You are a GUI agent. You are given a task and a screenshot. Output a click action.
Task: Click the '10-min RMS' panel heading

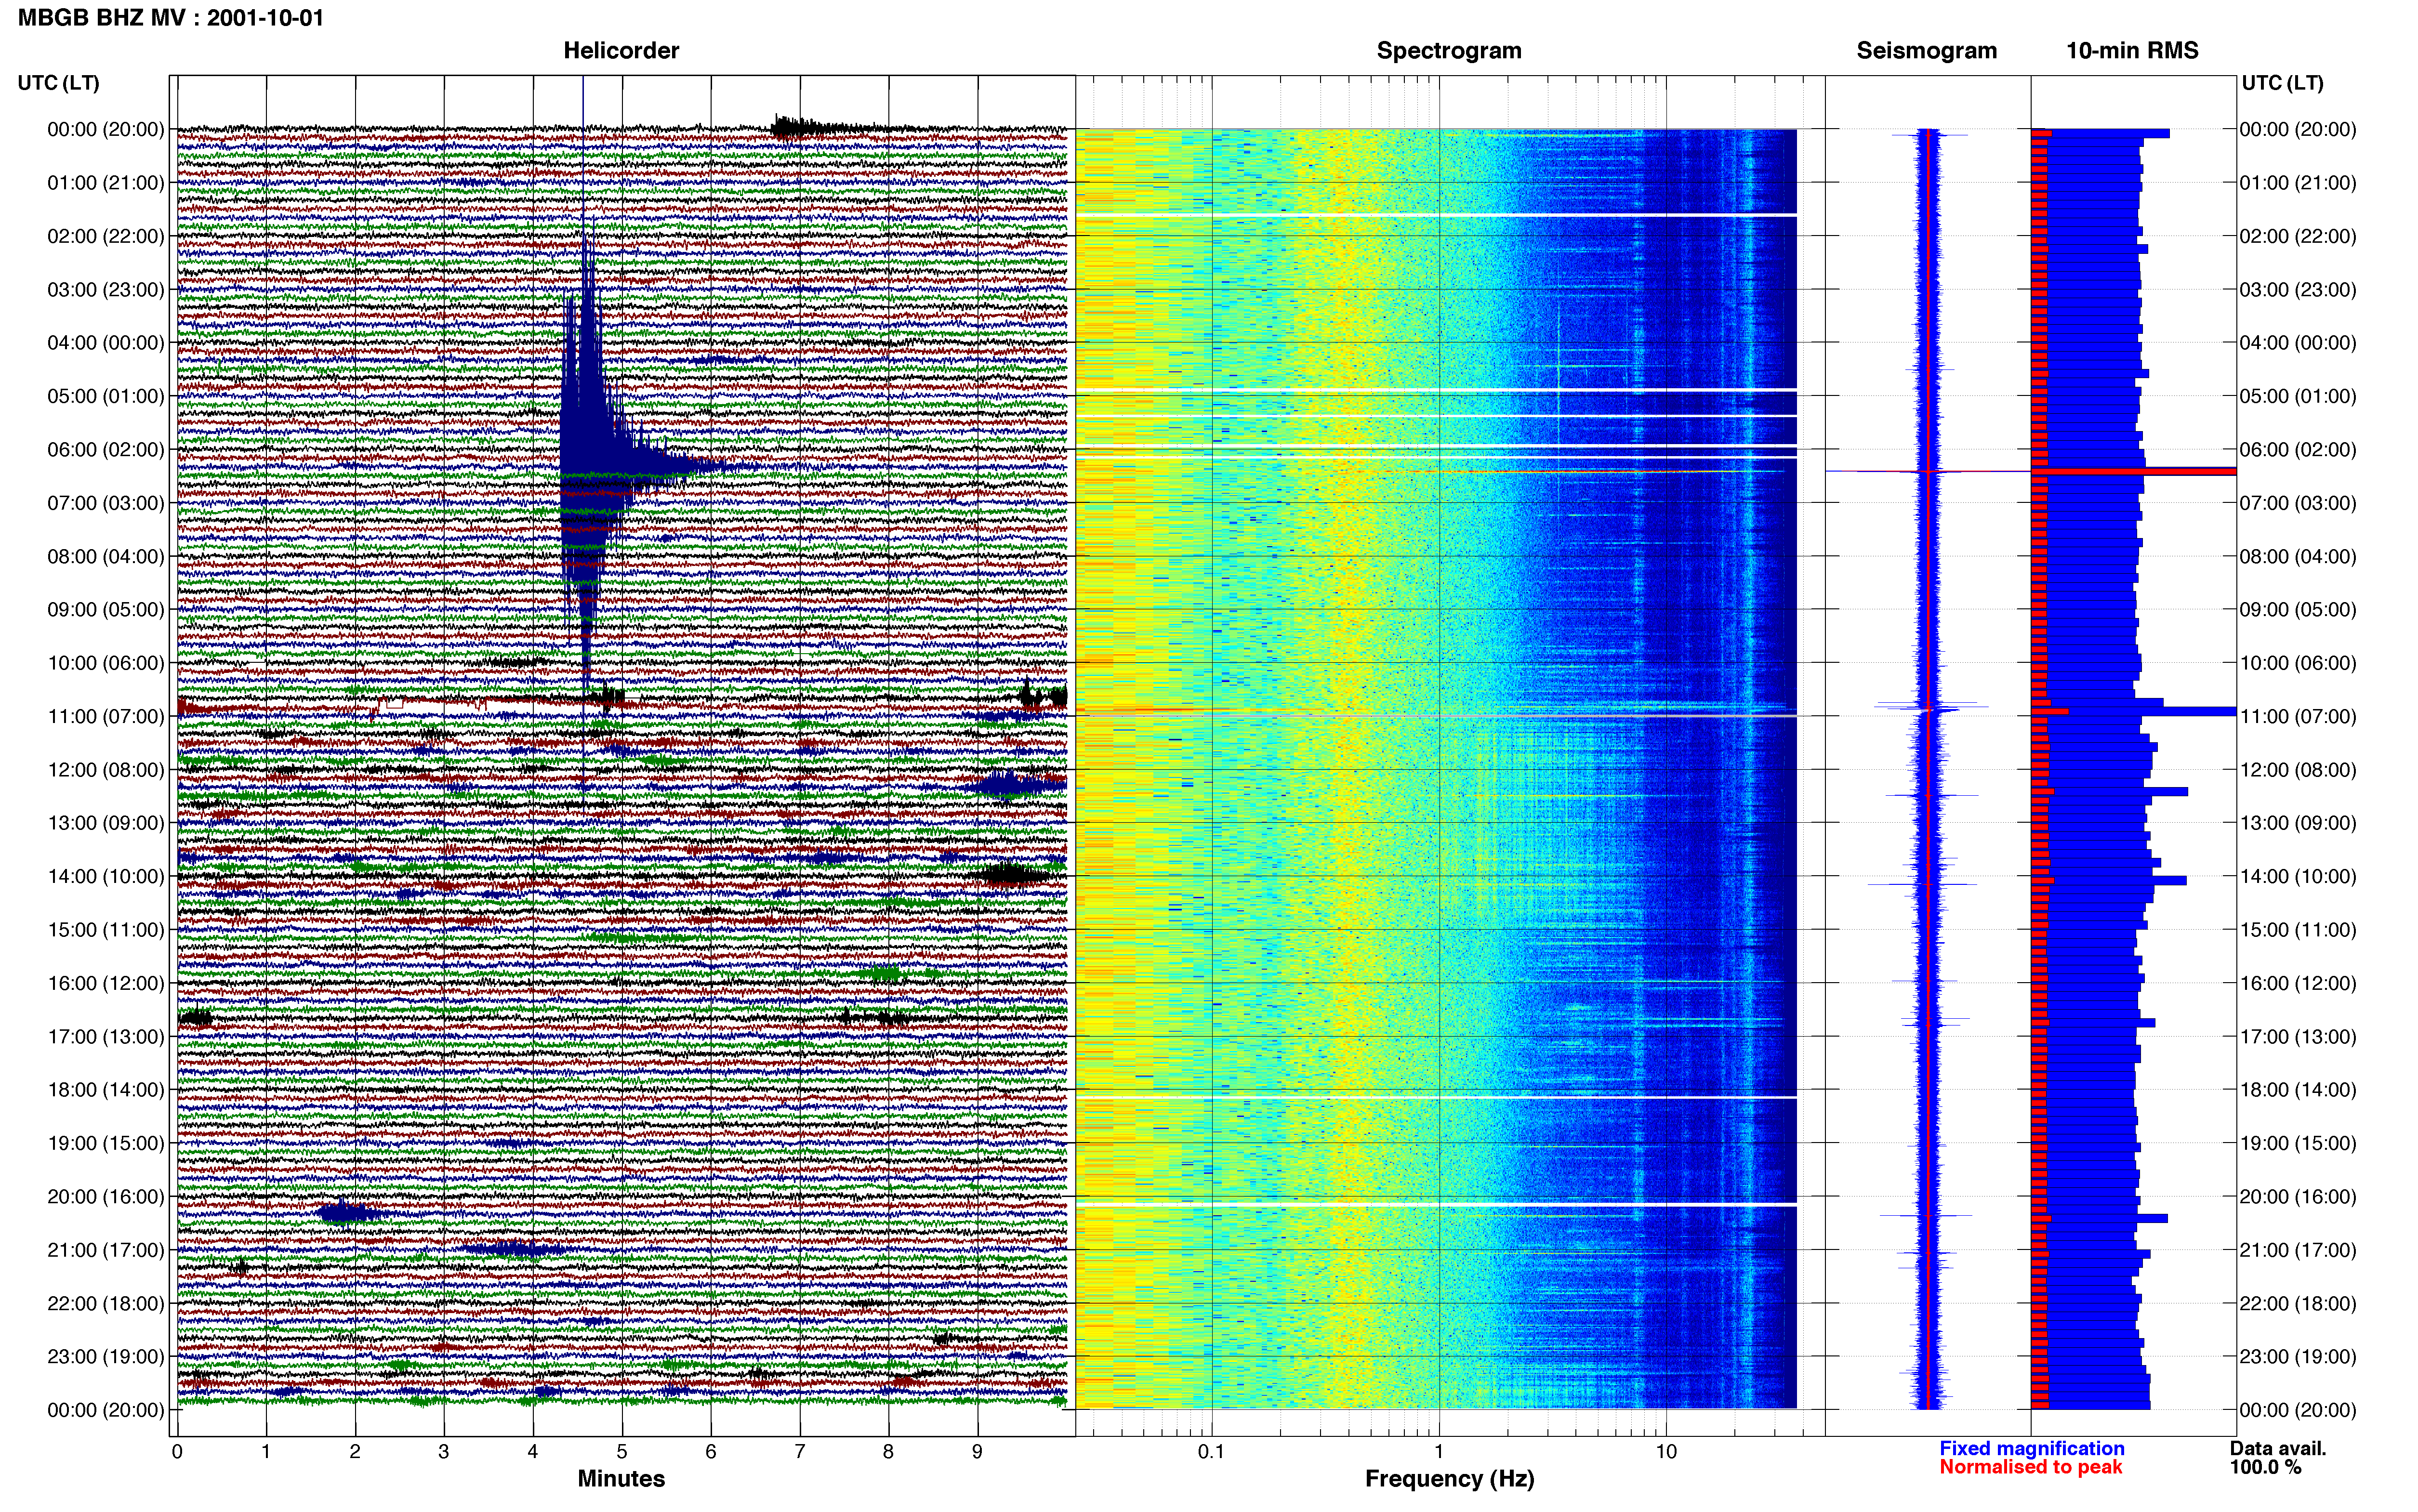coord(2132,50)
